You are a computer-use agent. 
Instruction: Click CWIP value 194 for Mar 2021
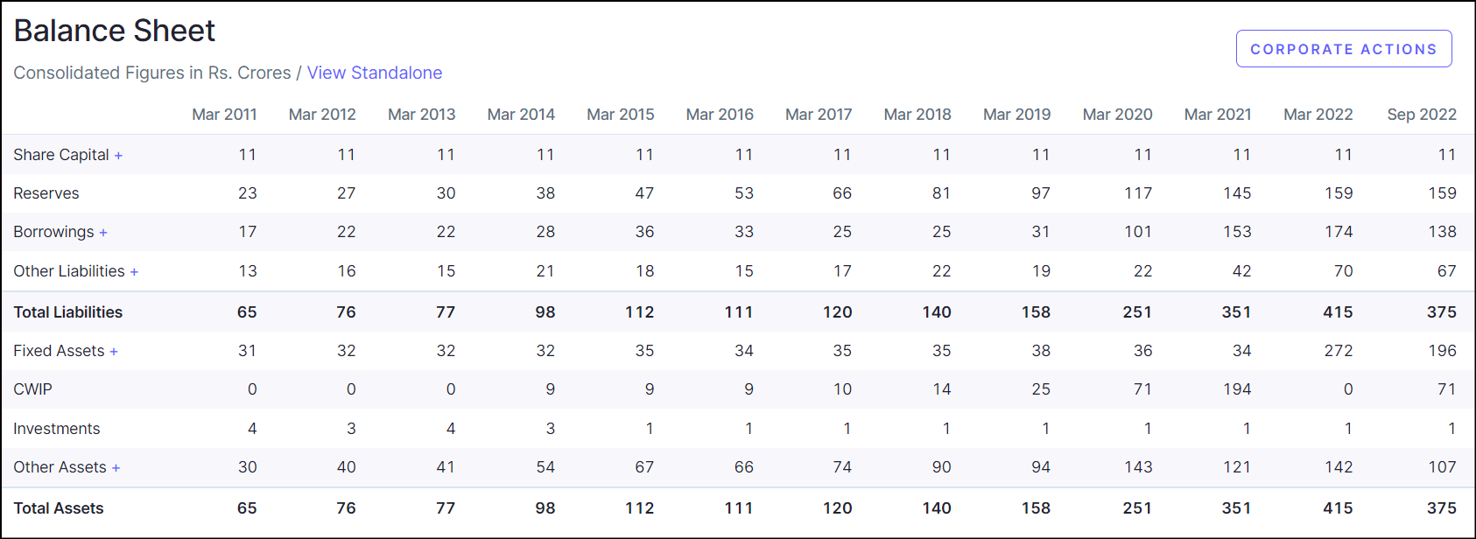click(x=1236, y=389)
